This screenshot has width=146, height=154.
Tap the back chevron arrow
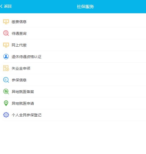pos(1,6)
